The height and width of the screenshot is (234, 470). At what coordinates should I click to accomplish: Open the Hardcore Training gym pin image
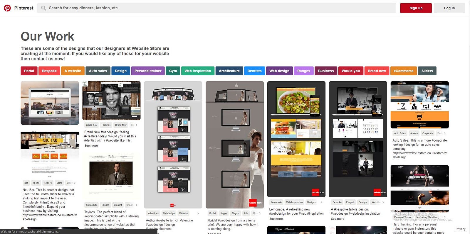420,189
